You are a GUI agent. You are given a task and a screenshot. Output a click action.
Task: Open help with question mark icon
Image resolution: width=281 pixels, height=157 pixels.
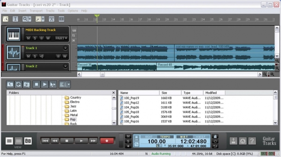pos(252,141)
